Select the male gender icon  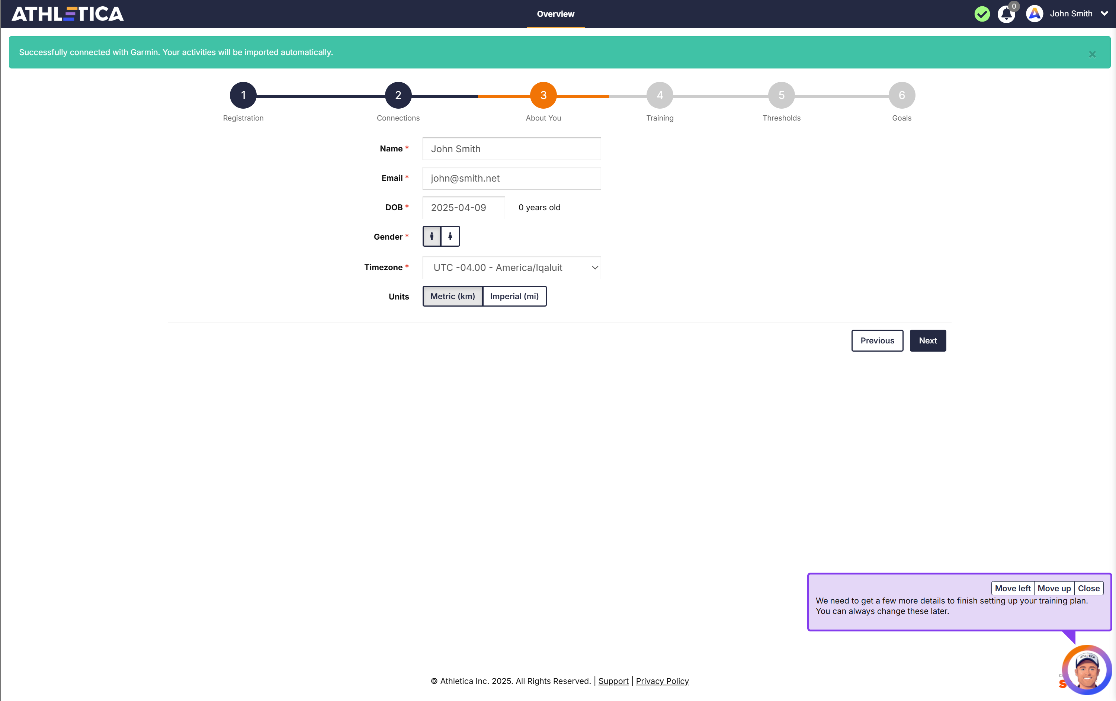pyautogui.click(x=432, y=236)
